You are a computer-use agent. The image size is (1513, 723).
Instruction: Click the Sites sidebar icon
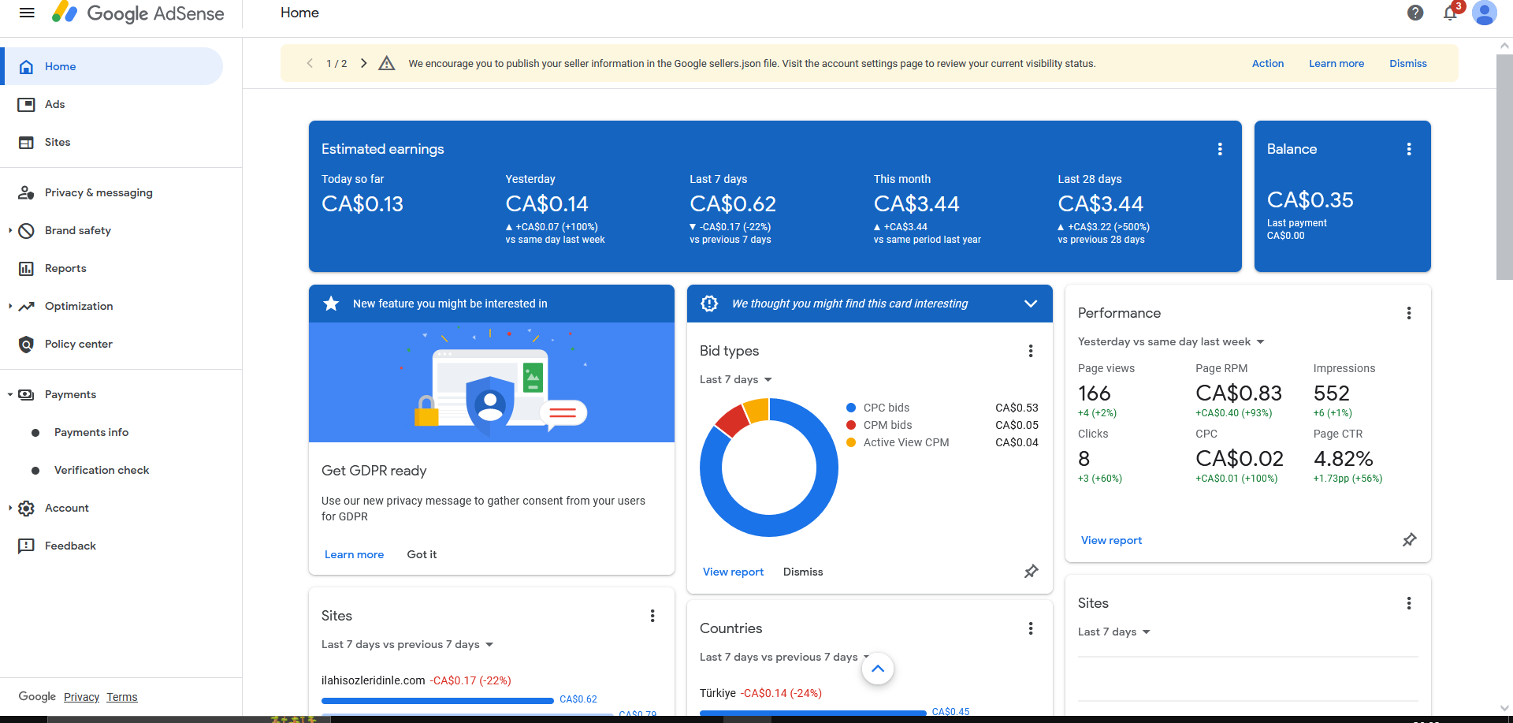(26, 142)
